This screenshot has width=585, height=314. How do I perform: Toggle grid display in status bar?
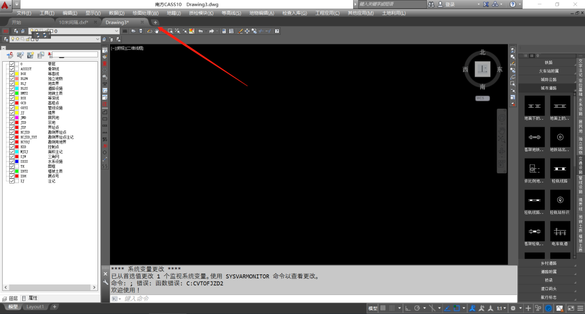(x=383, y=308)
